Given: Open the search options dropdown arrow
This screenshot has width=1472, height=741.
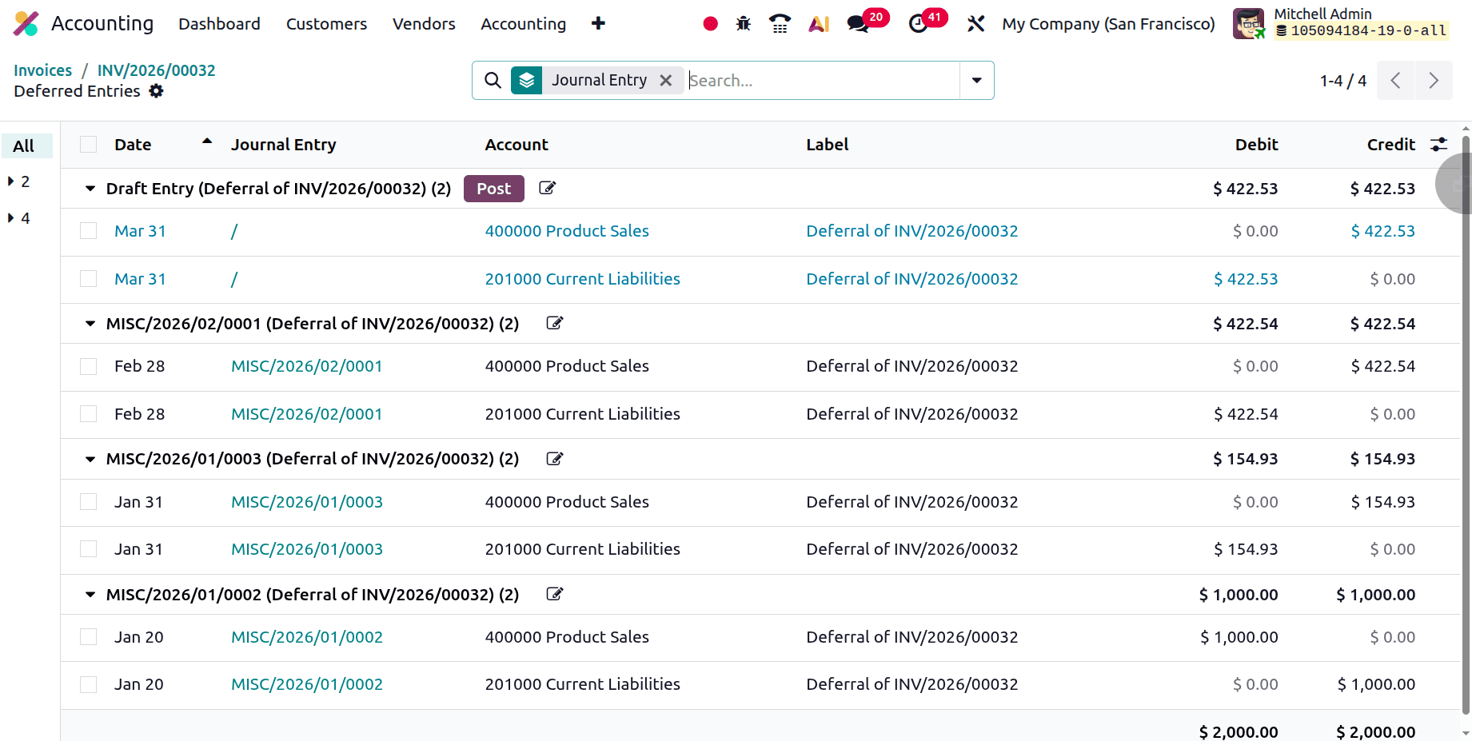Looking at the screenshot, I should coord(975,80).
